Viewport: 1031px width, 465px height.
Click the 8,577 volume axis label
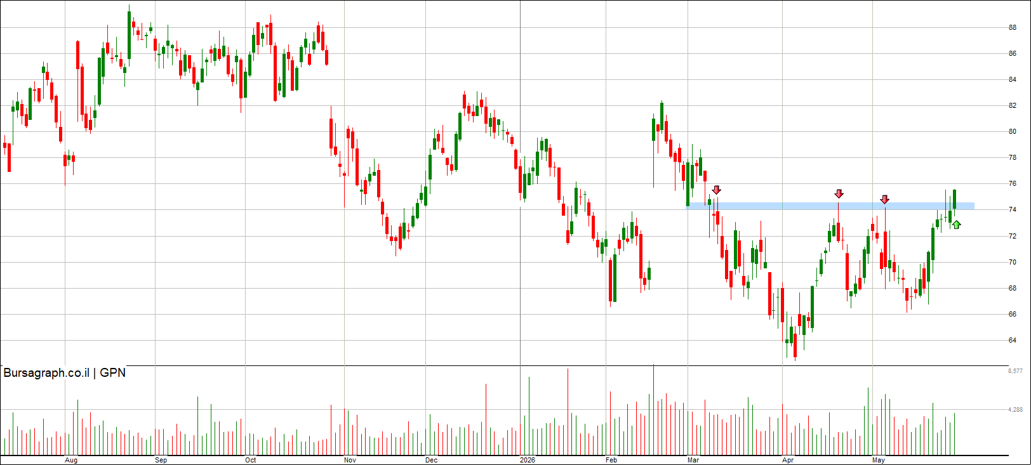coord(1015,370)
